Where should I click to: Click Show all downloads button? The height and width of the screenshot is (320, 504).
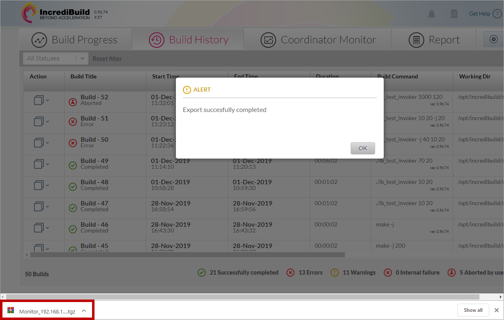pyautogui.click(x=473, y=310)
